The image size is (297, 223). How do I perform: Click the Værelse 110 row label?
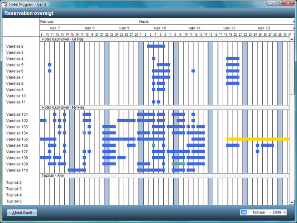coord(17,170)
